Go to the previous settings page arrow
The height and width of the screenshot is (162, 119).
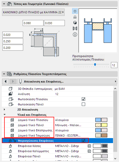[x=5, y=82]
